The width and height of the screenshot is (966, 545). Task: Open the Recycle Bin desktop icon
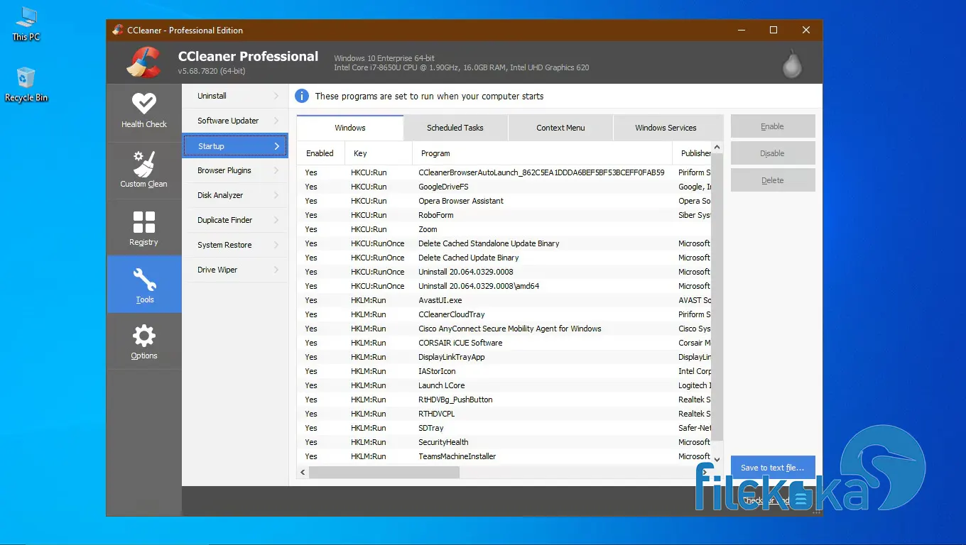26,84
